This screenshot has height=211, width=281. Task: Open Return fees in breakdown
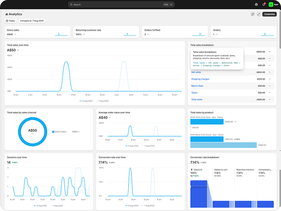point(197,86)
